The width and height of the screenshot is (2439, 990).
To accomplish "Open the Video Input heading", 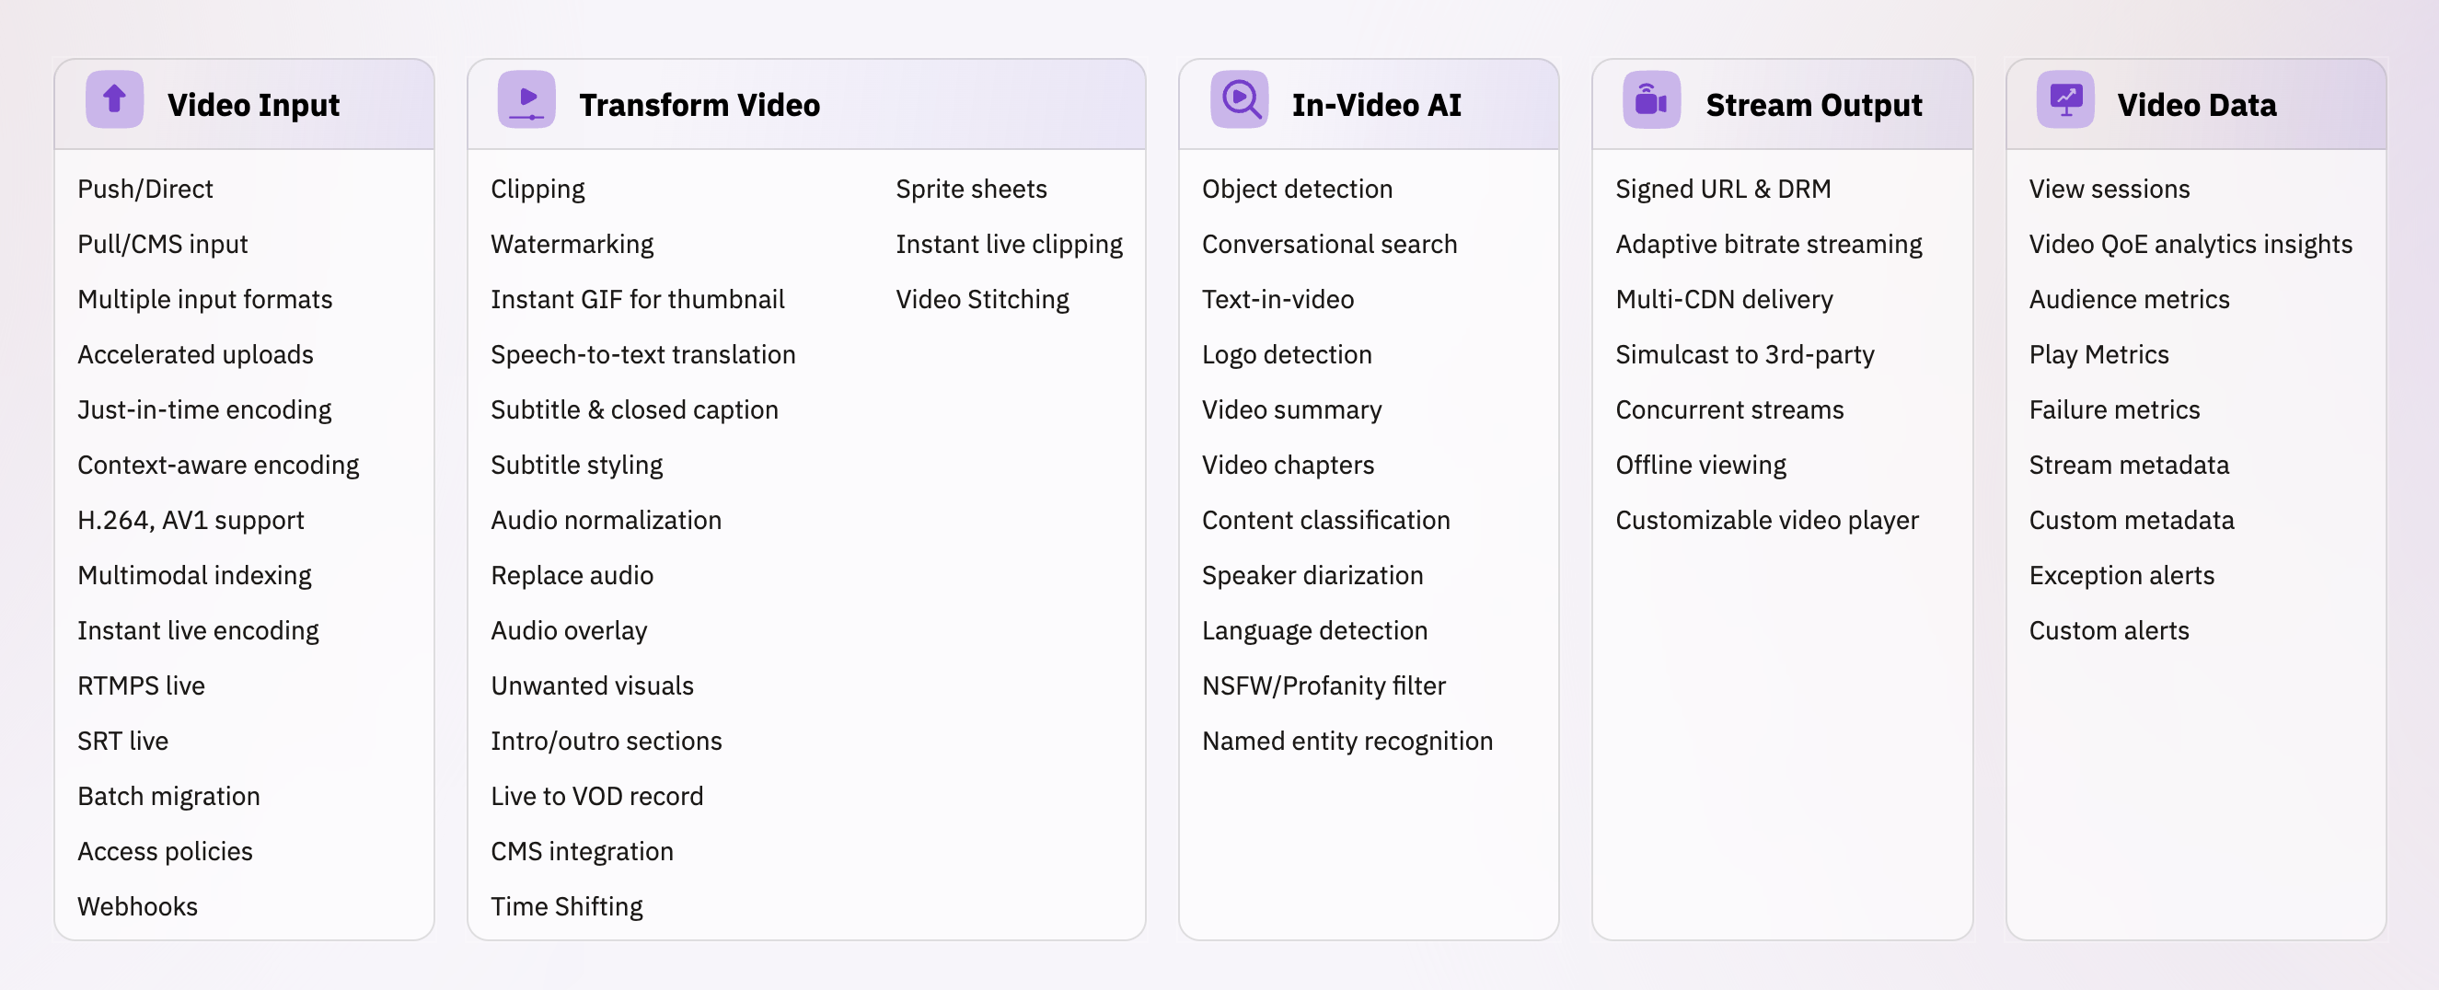I will (x=254, y=105).
